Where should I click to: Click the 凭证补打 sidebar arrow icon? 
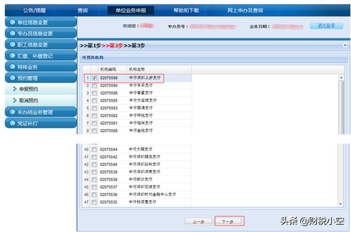point(12,123)
